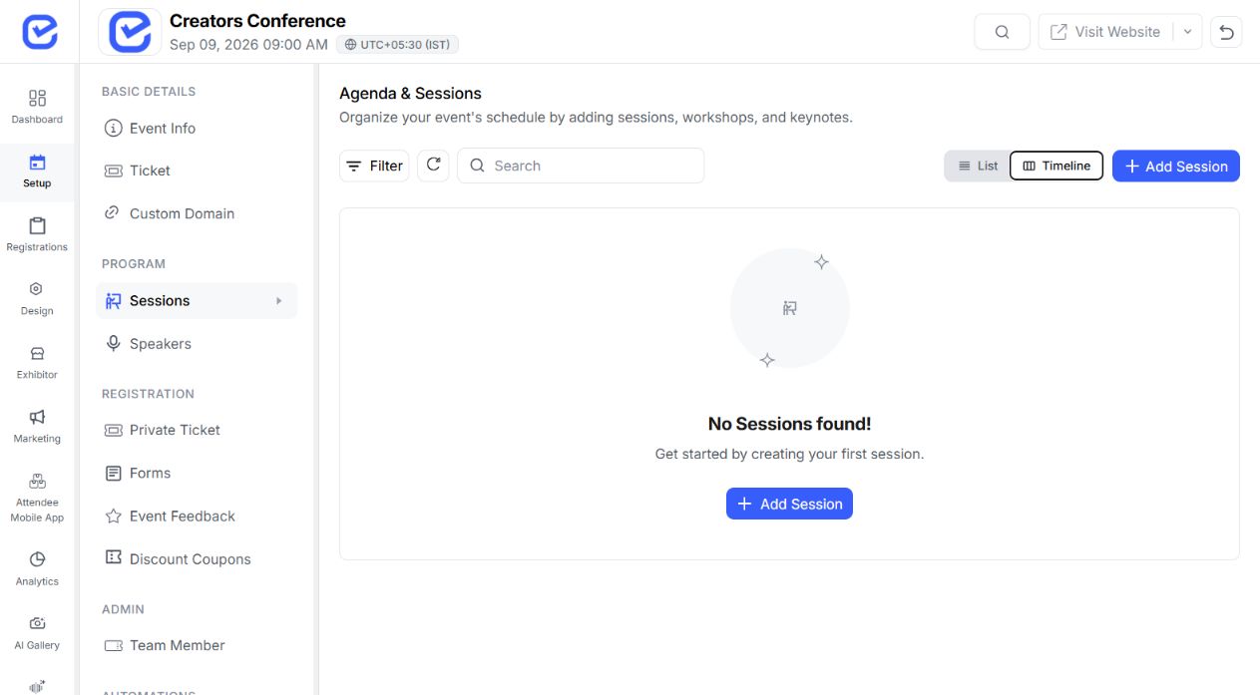Select the Setup calendar icon
Viewport: 1260px width, 695px height.
tap(37, 163)
